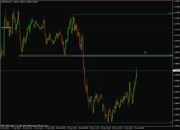Click the 1.37030 price axis label
The width and height of the screenshot is (180, 130).
pyautogui.click(x=177, y=41)
